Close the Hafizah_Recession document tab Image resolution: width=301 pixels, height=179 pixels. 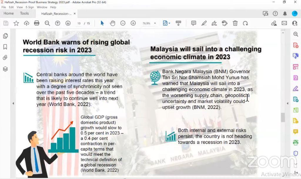[x=75, y=14]
